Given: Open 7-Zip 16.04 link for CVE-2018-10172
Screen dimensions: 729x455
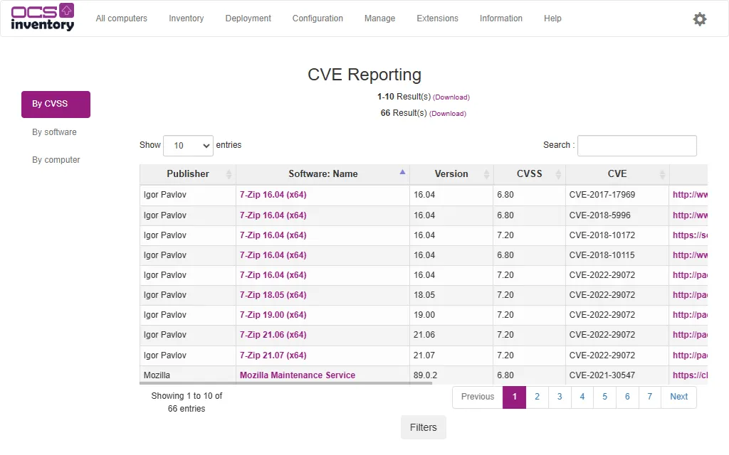Looking at the screenshot, I should pyautogui.click(x=273, y=235).
